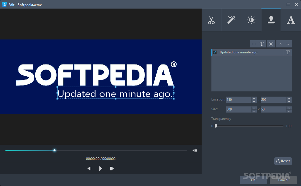The image size is (301, 186).
Task: Open the Subtitle letter A tab
Action: pyautogui.click(x=291, y=20)
